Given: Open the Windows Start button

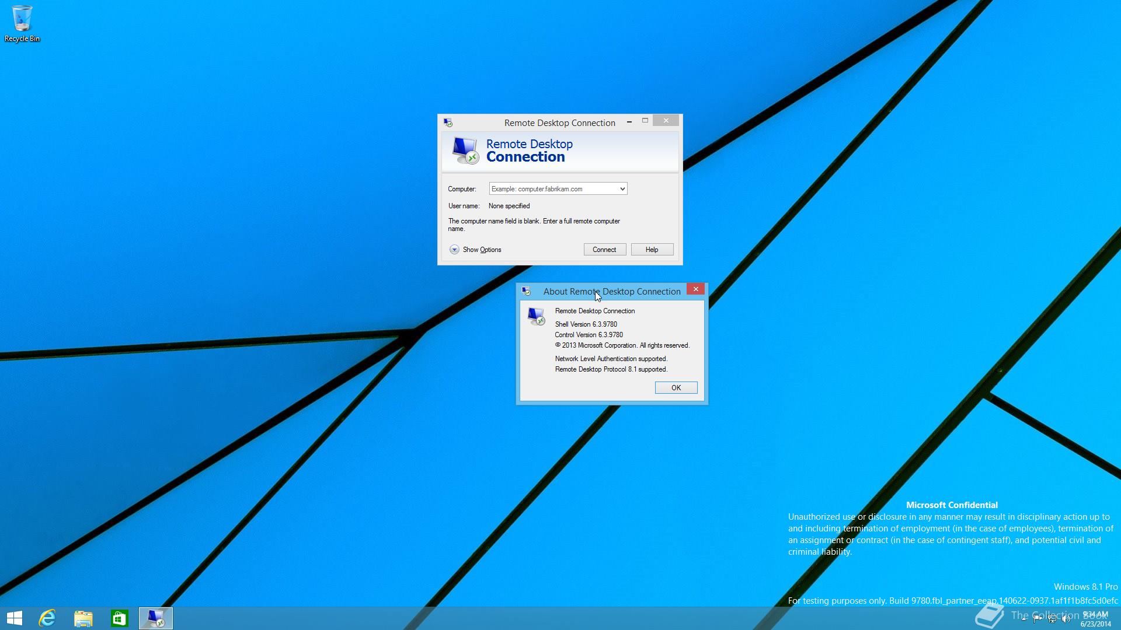Looking at the screenshot, I should [x=15, y=618].
